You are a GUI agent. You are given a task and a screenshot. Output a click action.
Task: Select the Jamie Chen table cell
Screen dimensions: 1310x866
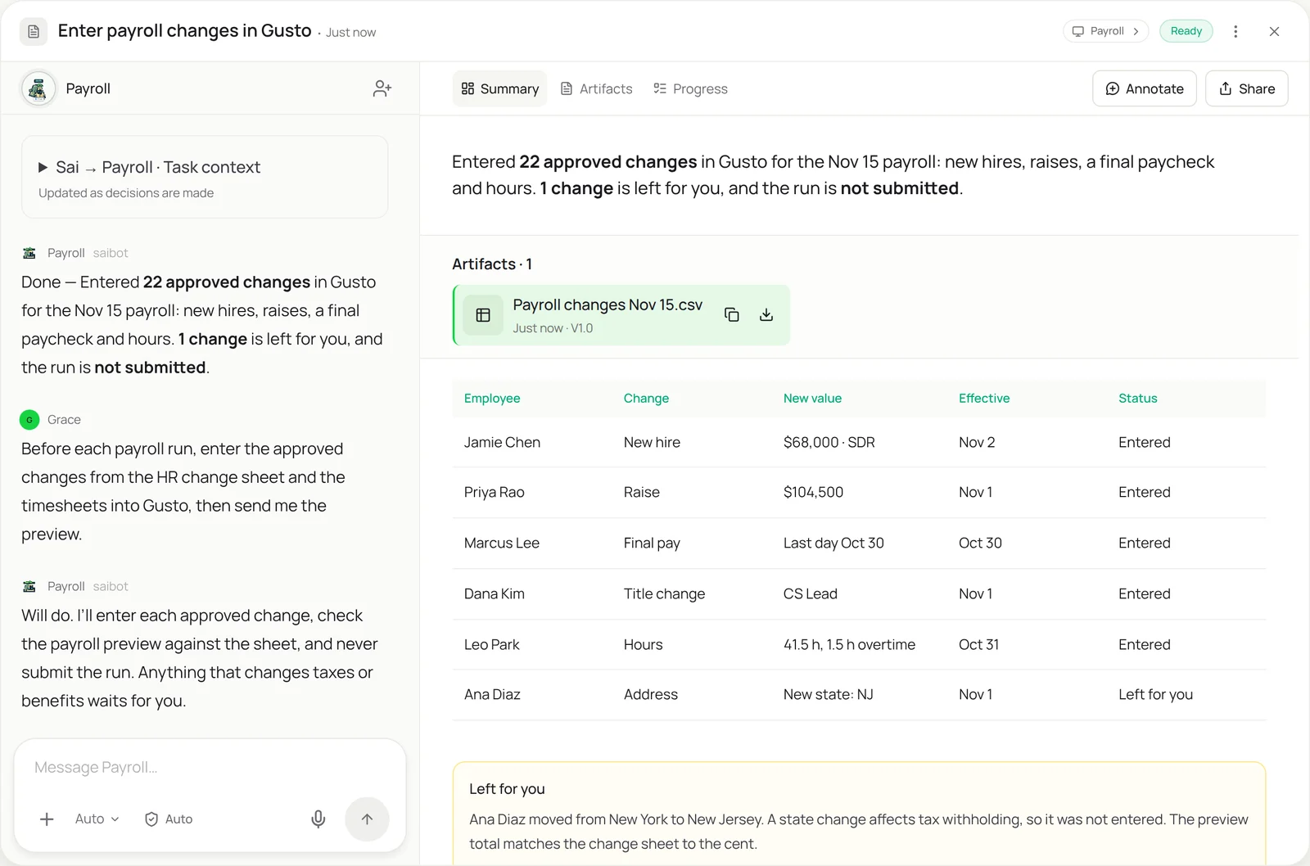pos(502,442)
